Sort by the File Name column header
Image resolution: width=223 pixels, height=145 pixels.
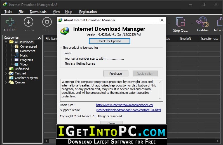click(51, 39)
